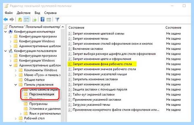The width and height of the screenshot is (194, 125).
Task: Select Запрет изменения цвета и оформления
Action: coord(102,59)
